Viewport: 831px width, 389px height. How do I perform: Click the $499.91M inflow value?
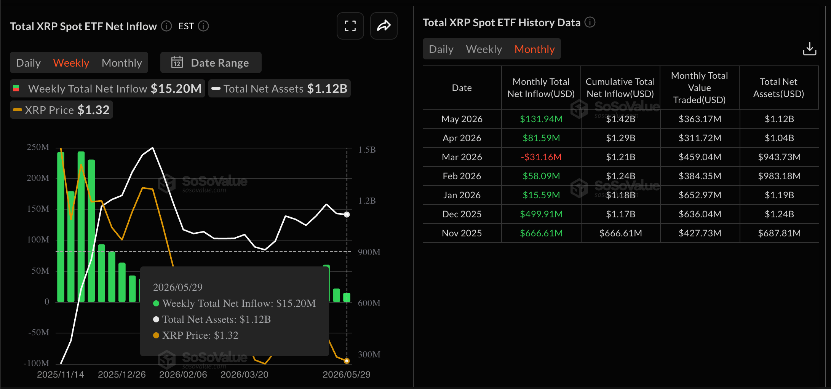click(x=541, y=214)
